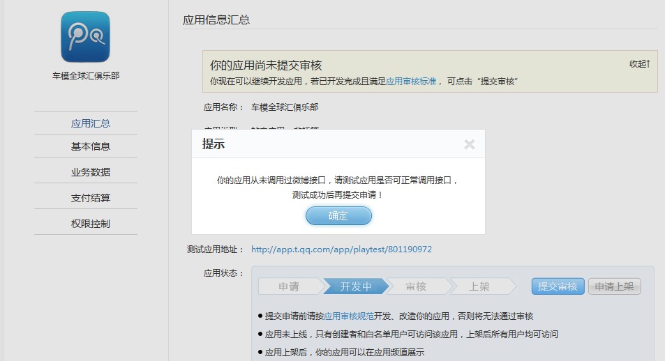Select the 审核 status step
The width and height of the screenshot is (665, 361).
click(x=416, y=286)
